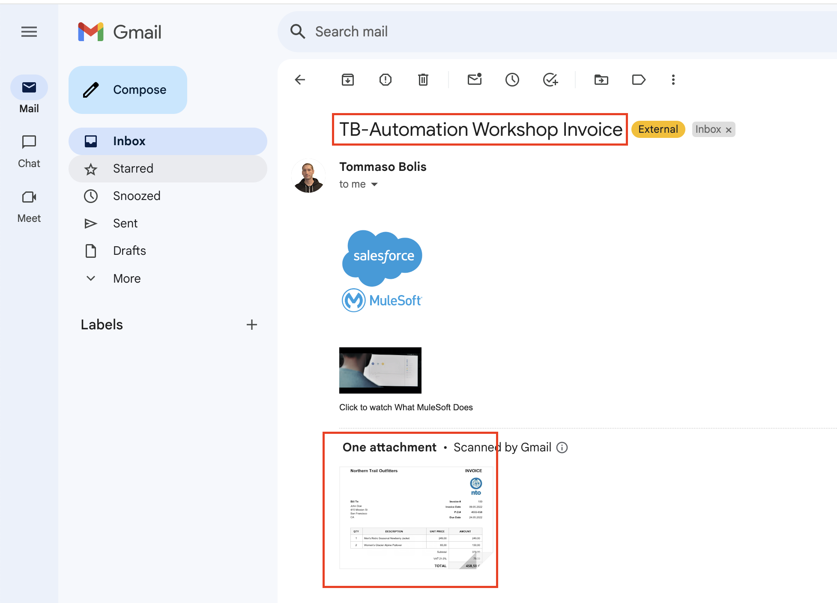Click Tommaso Bolis profile picture
The image size is (837, 603).
[x=308, y=176]
